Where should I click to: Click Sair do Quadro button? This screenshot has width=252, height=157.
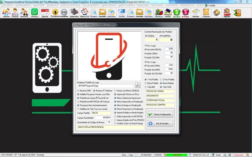(160, 123)
